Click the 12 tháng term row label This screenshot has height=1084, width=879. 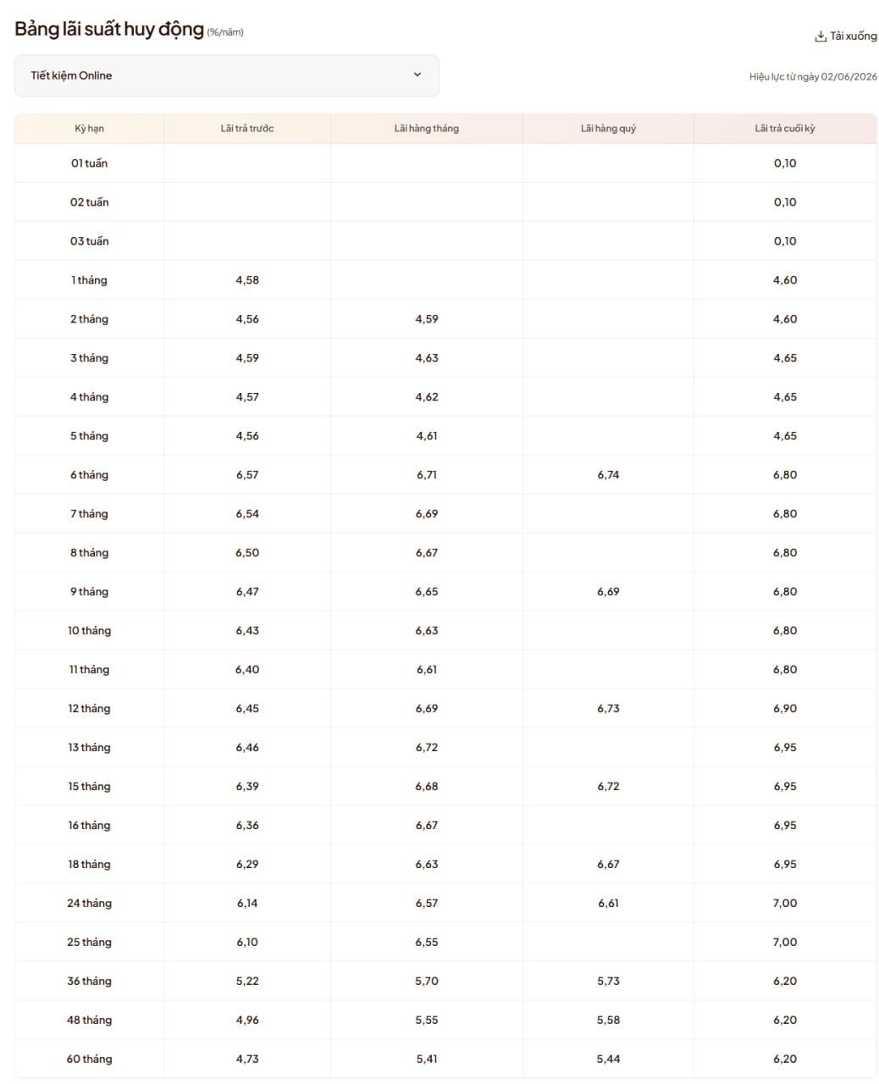point(89,709)
